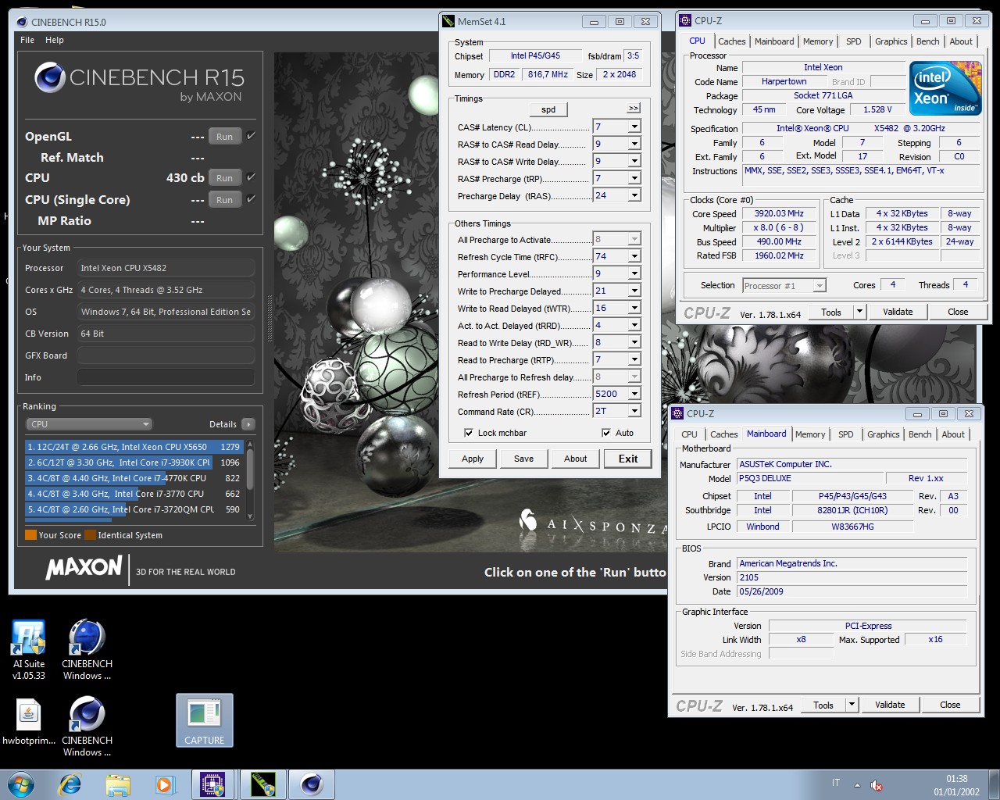Open Performance Level dropdown

[x=634, y=273]
